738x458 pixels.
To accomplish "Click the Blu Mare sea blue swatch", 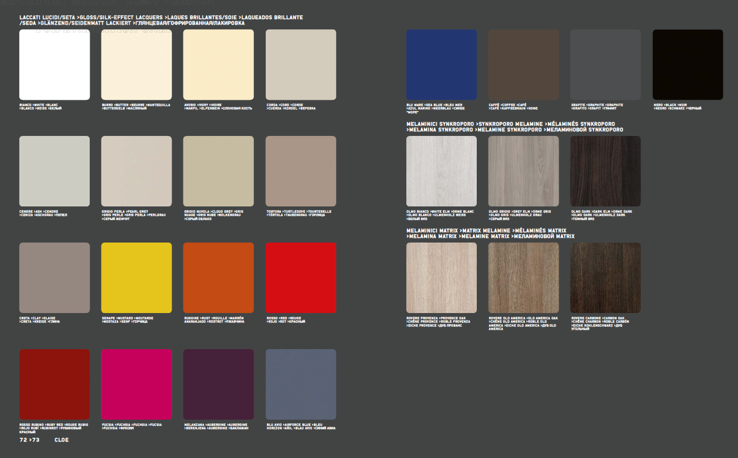I will click(441, 64).
